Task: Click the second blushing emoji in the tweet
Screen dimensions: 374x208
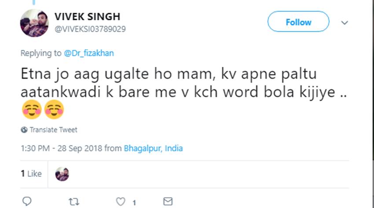Action: click(x=54, y=109)
